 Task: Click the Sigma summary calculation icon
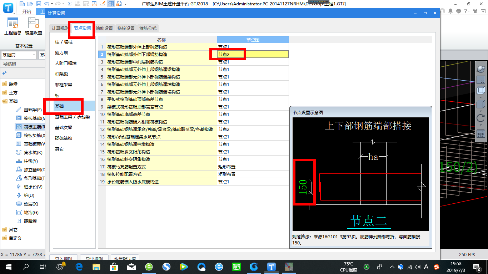69,4
